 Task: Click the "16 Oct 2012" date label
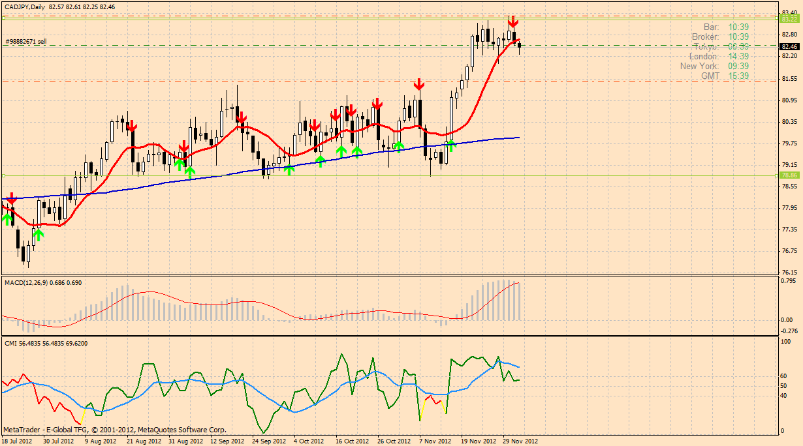(x=353, y=441)
